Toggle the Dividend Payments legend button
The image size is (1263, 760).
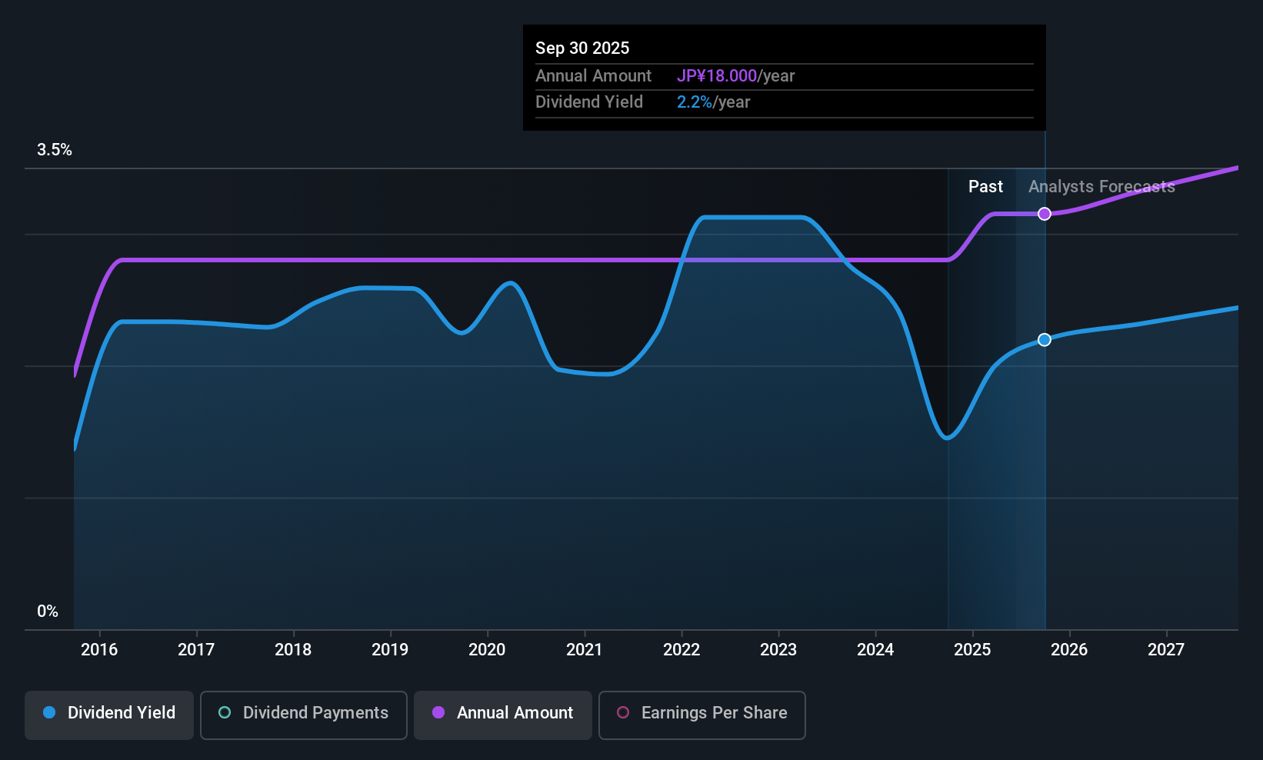[304, 715]
